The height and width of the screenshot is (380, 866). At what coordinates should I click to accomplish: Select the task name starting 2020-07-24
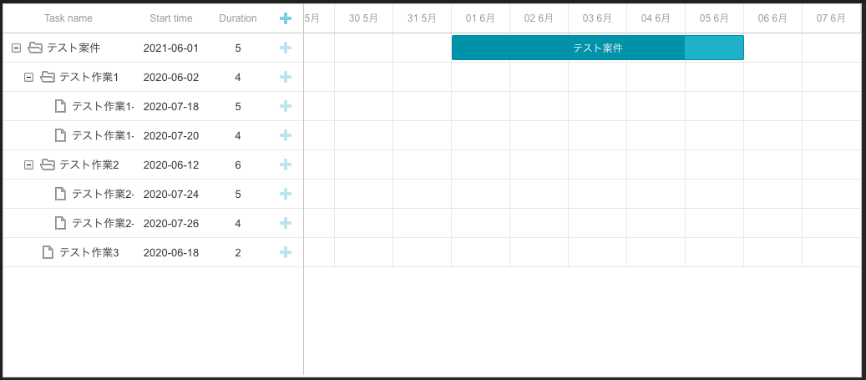coord(104,195)
